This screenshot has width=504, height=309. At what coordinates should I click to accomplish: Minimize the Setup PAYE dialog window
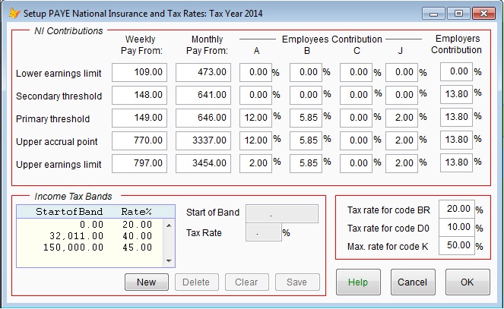click(x=433, y=14)
